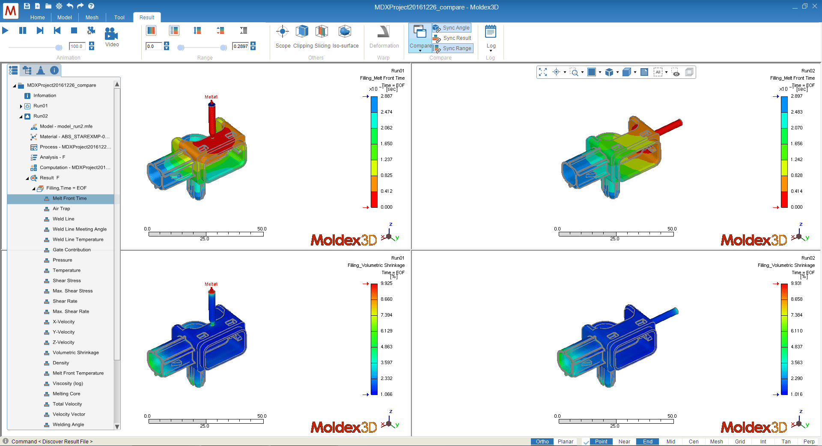The image size is (822, 446).
Task: Undo the last action
Action: (70, 6)
